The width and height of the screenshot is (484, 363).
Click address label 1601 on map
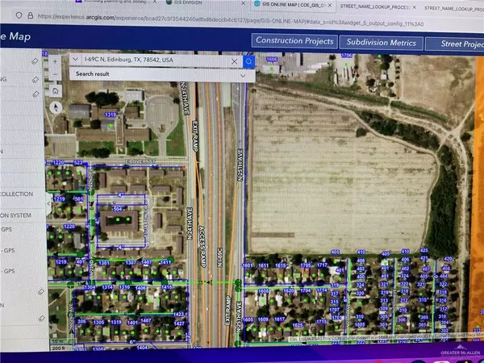click(x=248, y=265)
